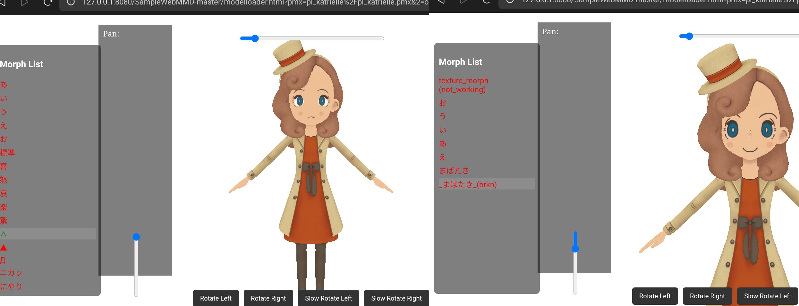Viewport: 799px width, 306px height.
Task: Click Rotate Left in the right window
Action: click(x=655, y=296)
